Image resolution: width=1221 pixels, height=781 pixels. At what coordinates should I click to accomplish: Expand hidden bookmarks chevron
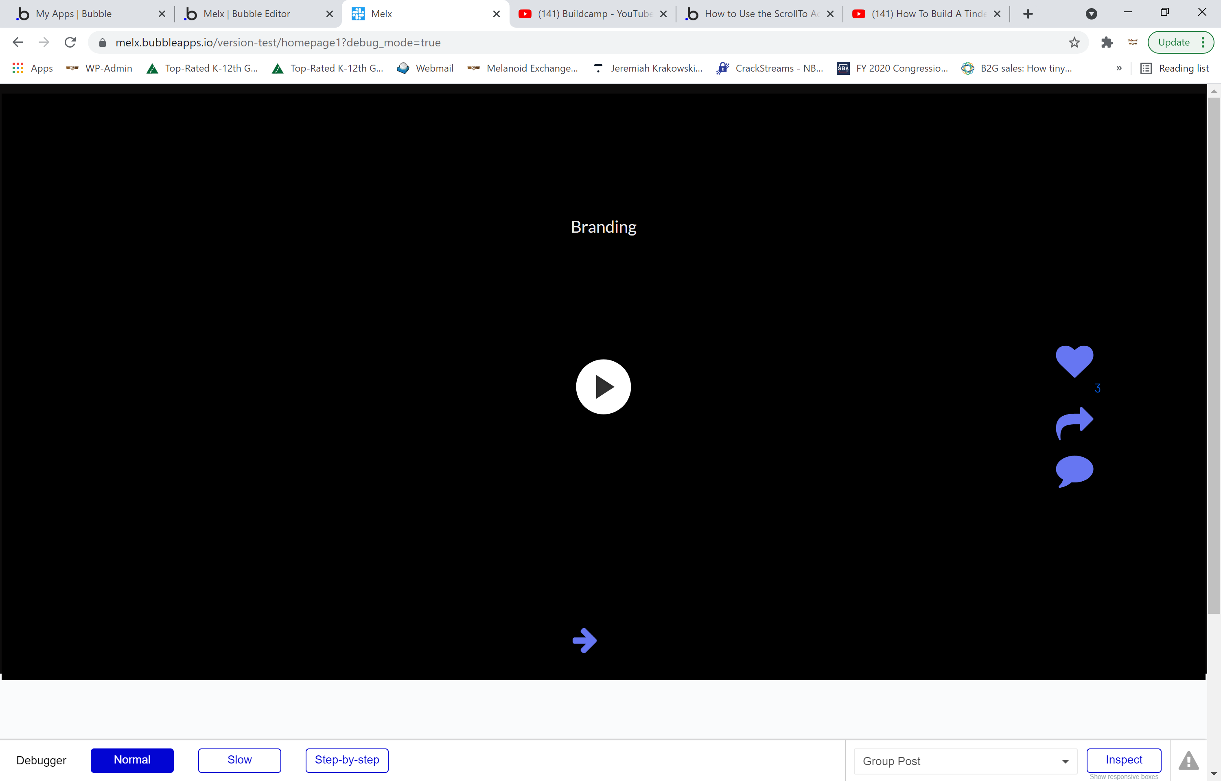click(x=1118, y=68)
